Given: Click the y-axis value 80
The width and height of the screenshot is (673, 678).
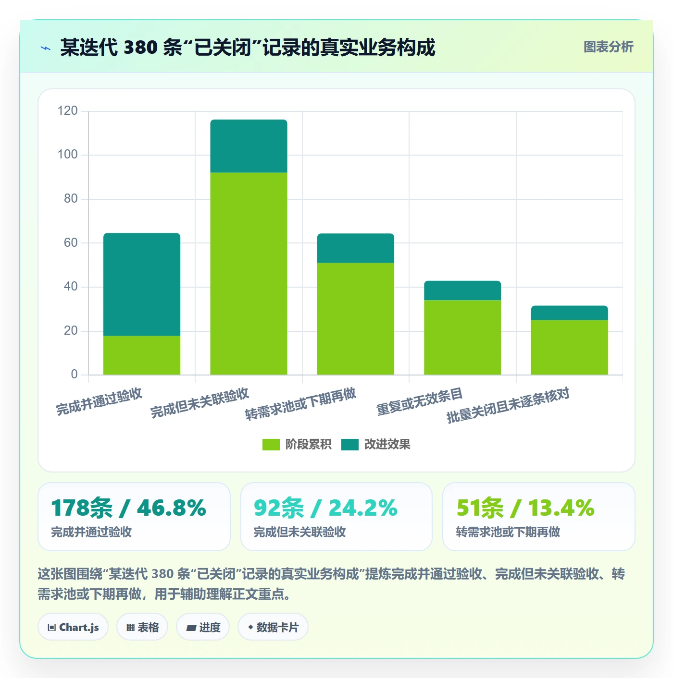Looking at the screenshot, I should tap(71, 199).
